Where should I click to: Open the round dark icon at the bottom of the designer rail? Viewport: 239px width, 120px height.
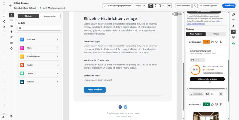[x=11, y=48]
